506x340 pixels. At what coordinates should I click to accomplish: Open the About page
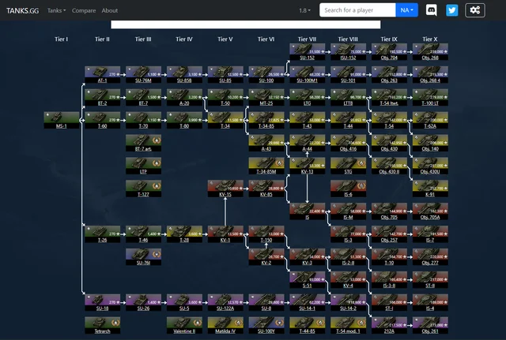(110, 10)
